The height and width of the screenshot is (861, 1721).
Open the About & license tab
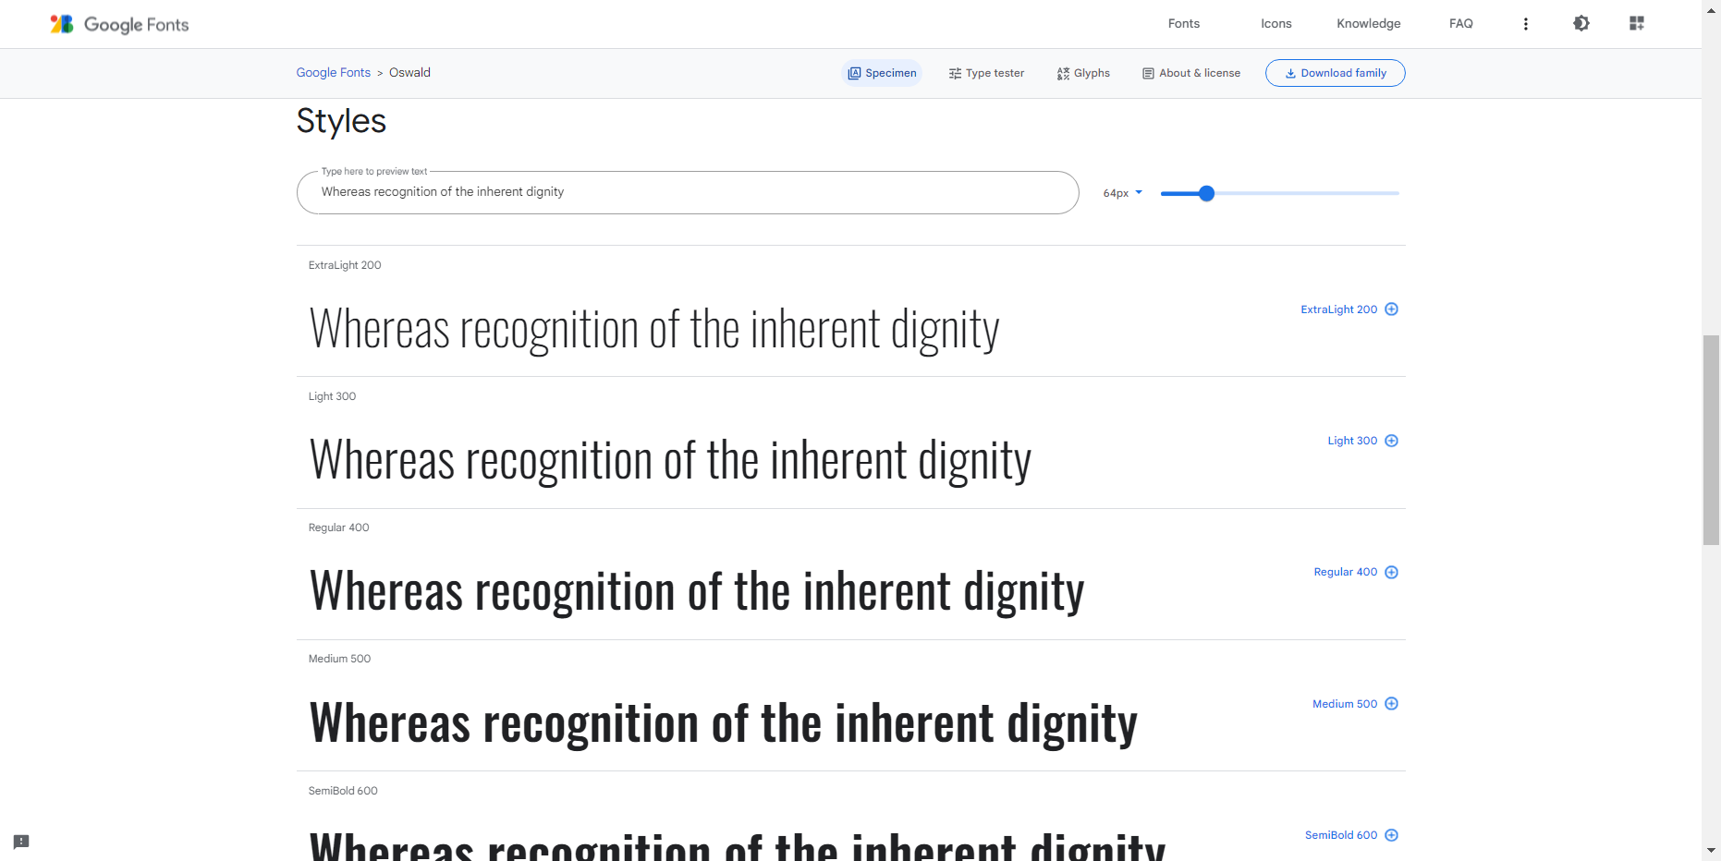coord(1191,73)
